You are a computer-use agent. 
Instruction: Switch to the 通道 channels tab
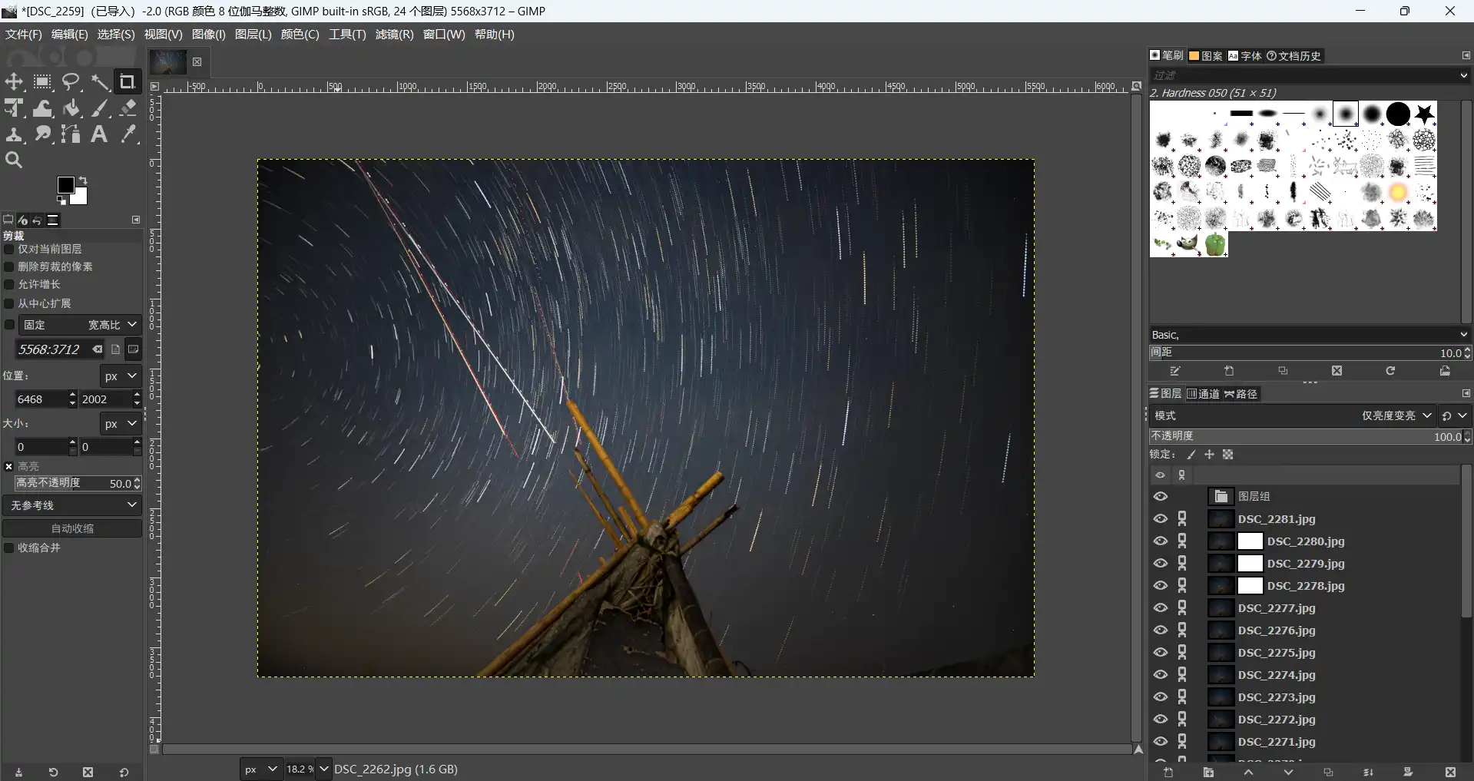(x=1204, y=394)
